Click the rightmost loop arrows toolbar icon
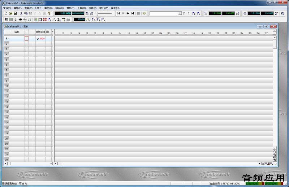The height and width of the screenshot is (187, 289). click(x=282, y=13)
